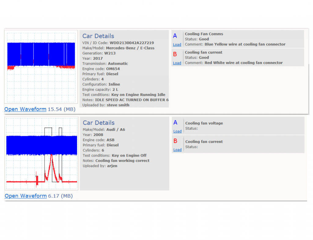Select the Configuration Inline text
Viewport: 313px width, 240px height.
[101, 84]
